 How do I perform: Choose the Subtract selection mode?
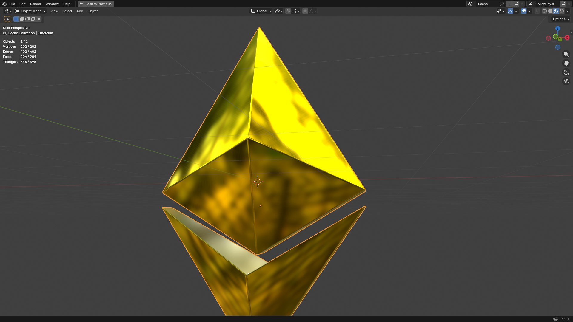(x=27, y=19)
